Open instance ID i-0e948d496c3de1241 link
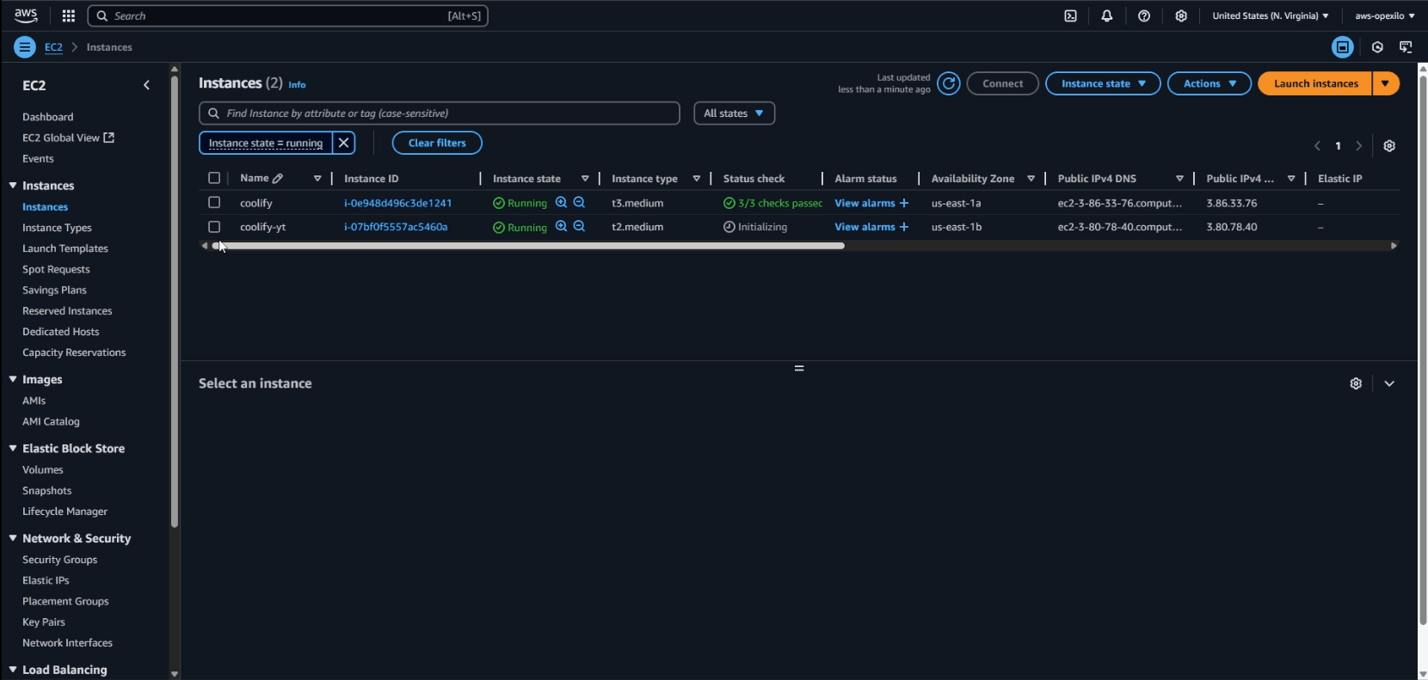1428x680 pixels. pyautogui.click(x=397, y=203)
